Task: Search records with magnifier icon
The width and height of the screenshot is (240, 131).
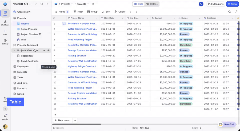Action: click(229, 12)
